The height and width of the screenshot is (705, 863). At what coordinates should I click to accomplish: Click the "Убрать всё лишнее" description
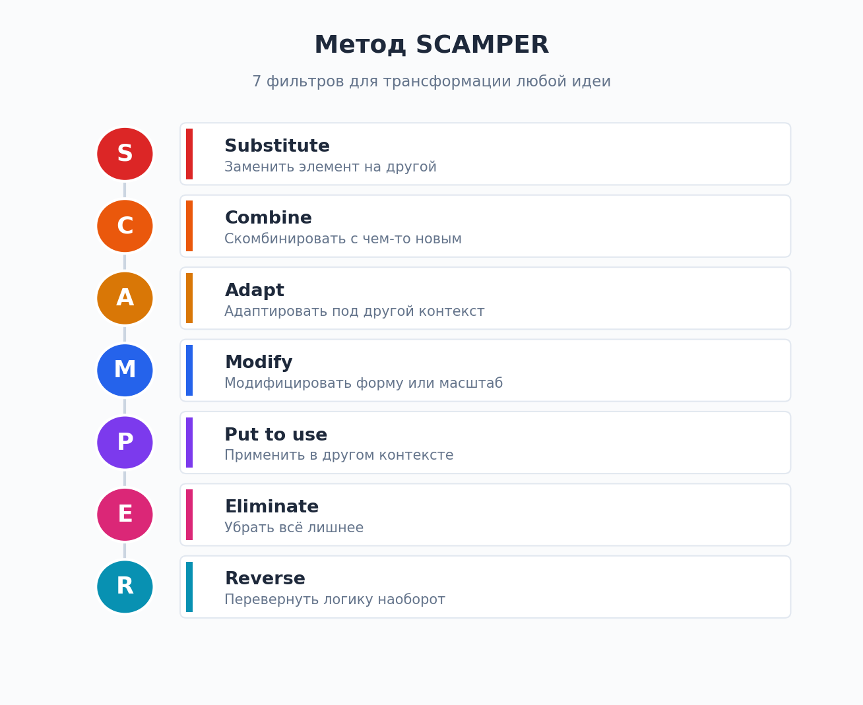tap(294, 528)
